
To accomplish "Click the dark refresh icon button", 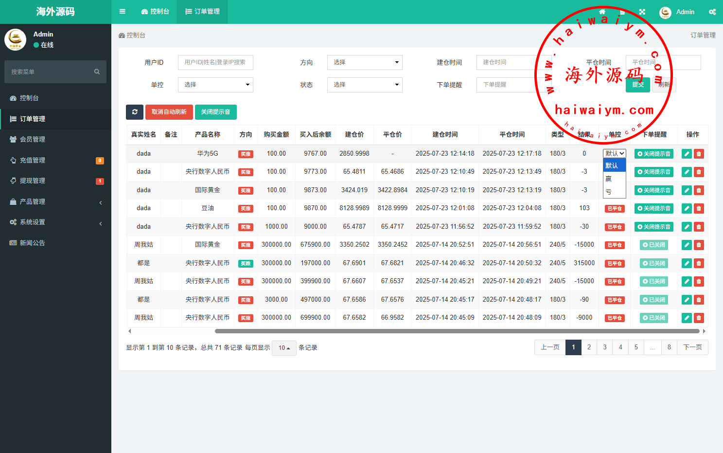I will 135,112.
